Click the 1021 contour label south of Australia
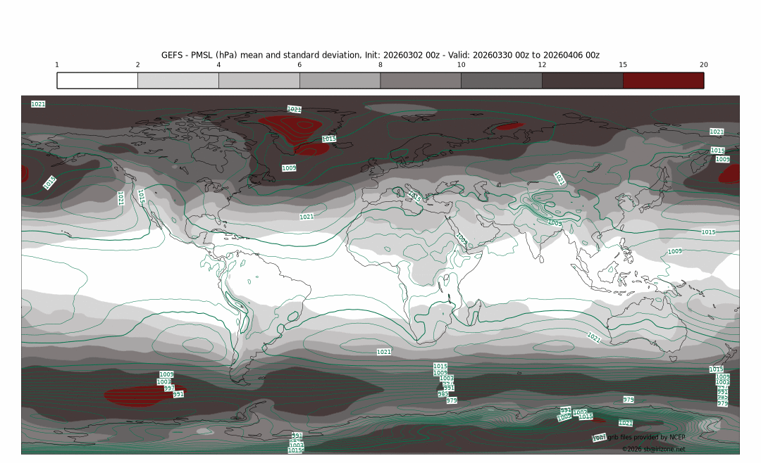761x463 pixels. pos(593,338)
